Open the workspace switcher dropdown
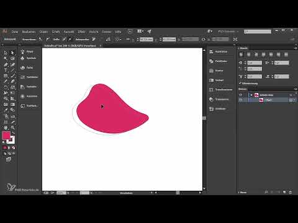 coord(228,32)
